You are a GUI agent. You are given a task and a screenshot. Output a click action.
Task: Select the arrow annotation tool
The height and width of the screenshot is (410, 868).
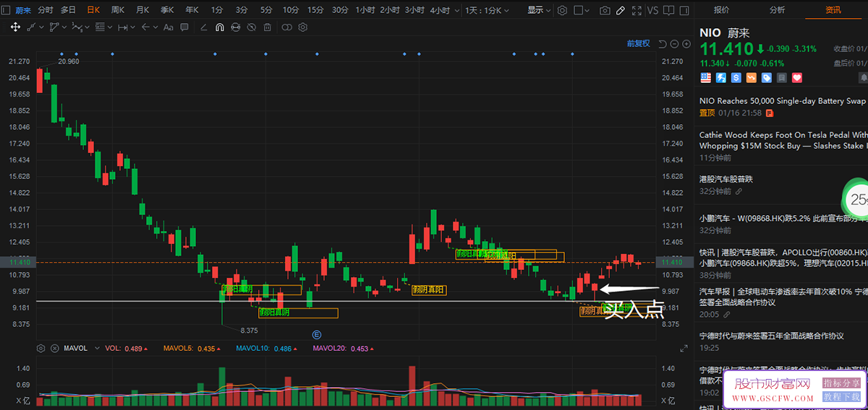point(145,27)
